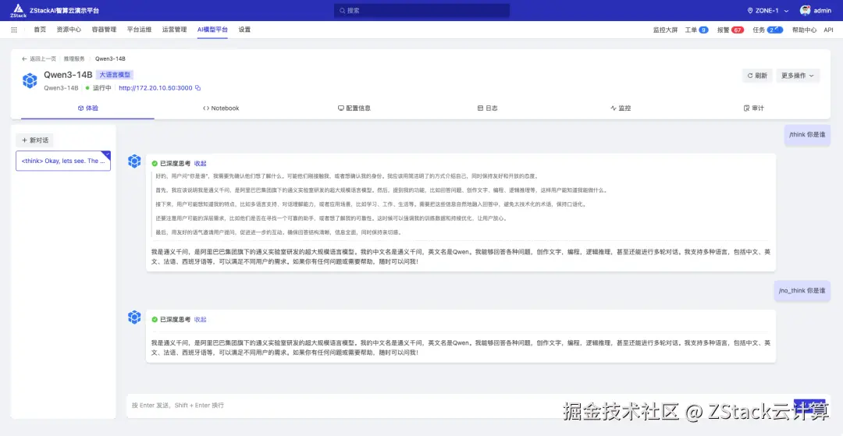Open 工单 with badge 9

[x=696, y=30]
